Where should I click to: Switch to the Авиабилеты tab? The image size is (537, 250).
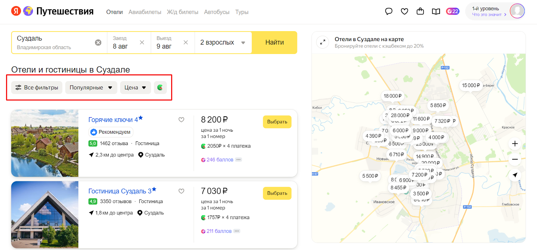tap(145, 12)
